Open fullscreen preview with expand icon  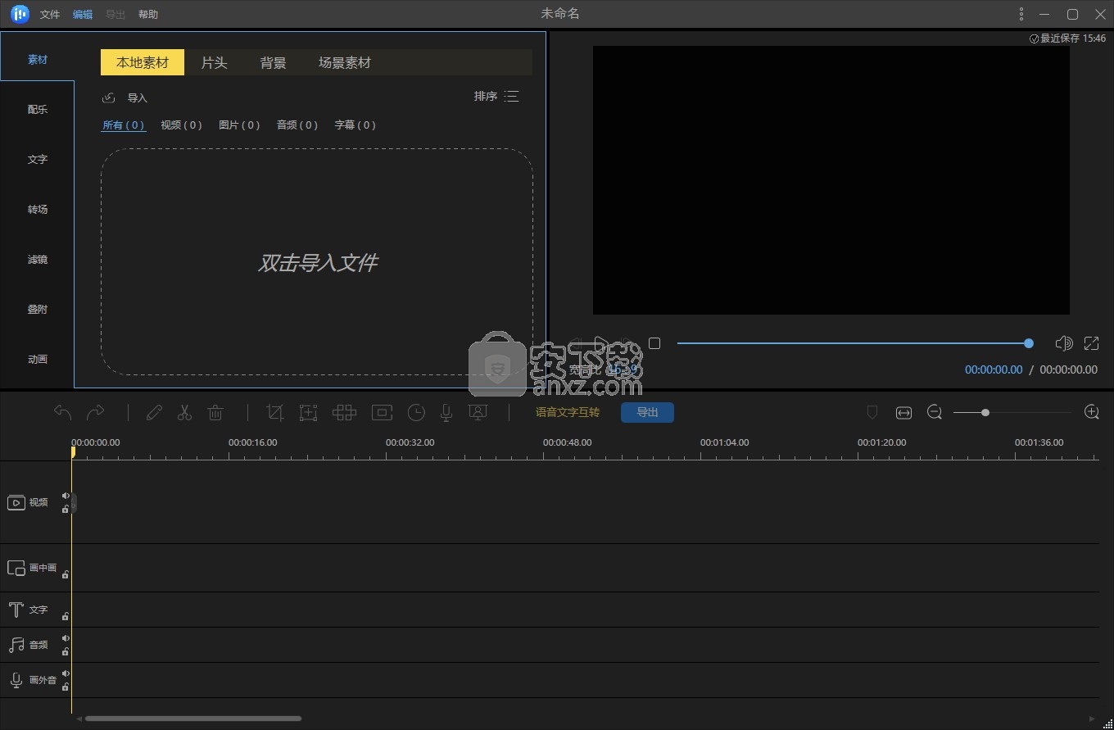[x=1092, y=343]
